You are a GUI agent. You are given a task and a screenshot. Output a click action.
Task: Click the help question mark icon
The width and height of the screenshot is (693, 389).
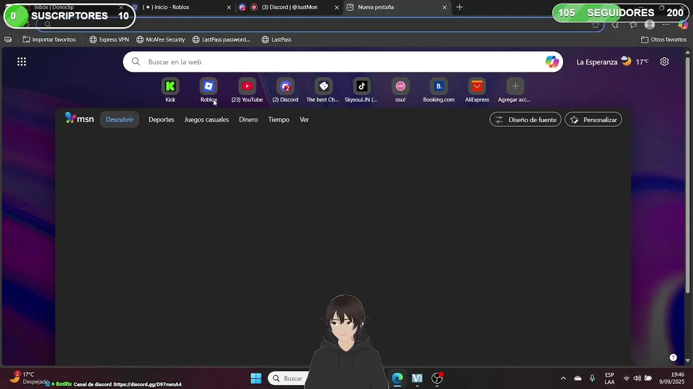click(673, 357)
